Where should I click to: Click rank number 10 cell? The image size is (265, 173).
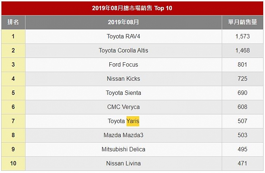tap(13, 163)
